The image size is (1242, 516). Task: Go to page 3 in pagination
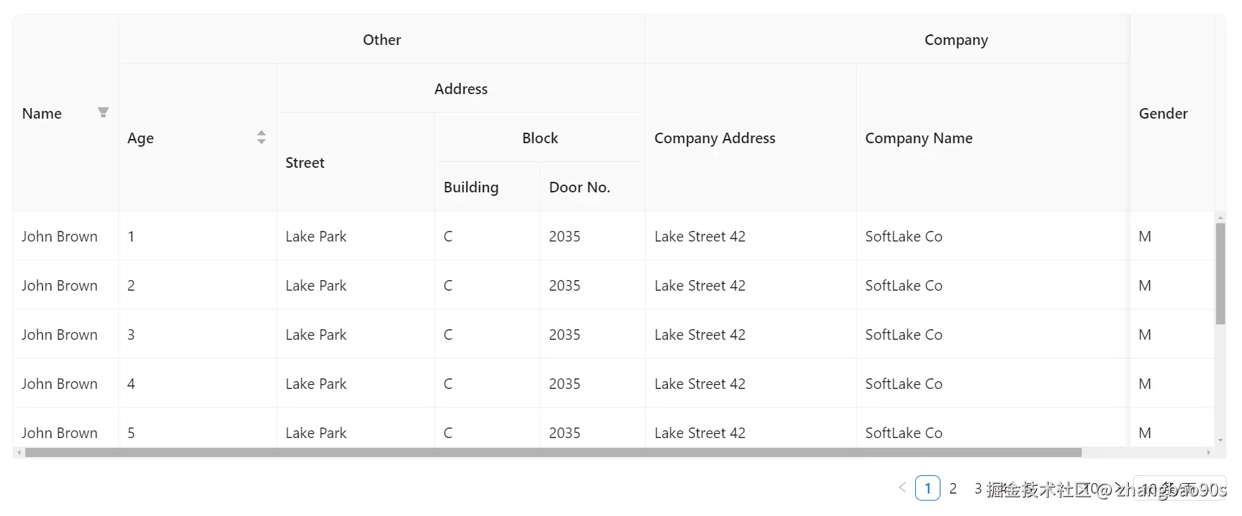click(978, 488)
